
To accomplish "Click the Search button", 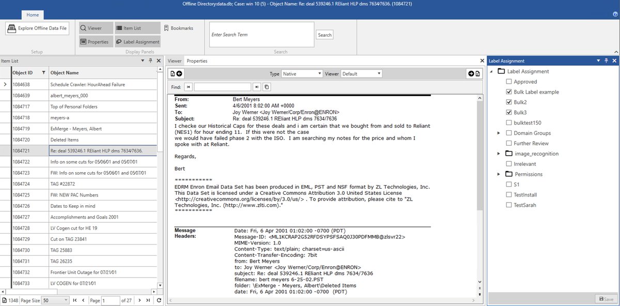I will (x=325, y=35).
